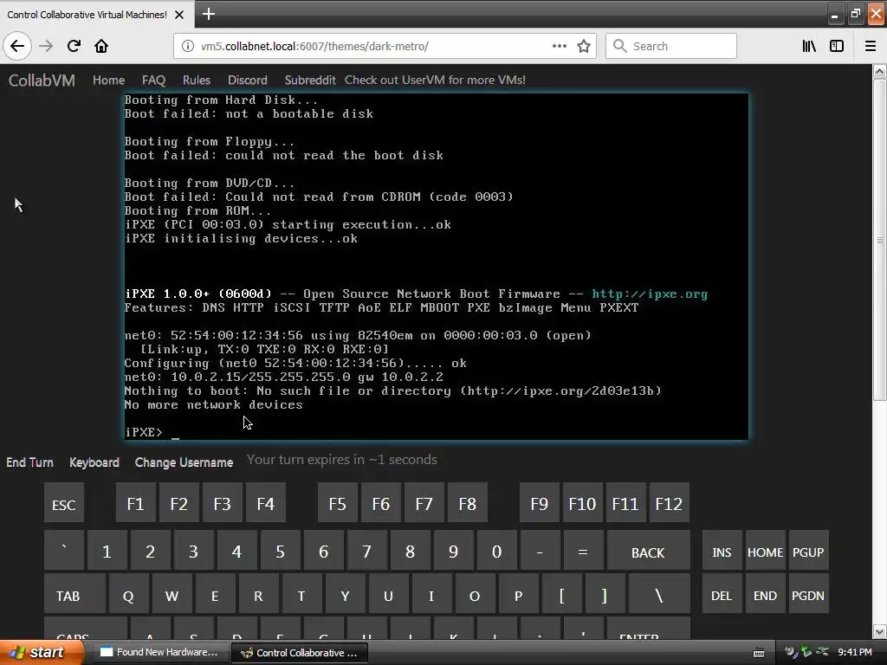Click the number 5 virtual key
The width and height of the screenshot is (887, 665).
tap(280, 550)
